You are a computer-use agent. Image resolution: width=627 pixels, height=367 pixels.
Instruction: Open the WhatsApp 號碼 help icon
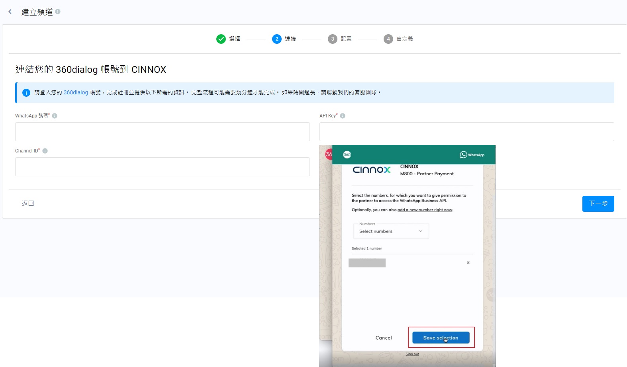[55, 116]
